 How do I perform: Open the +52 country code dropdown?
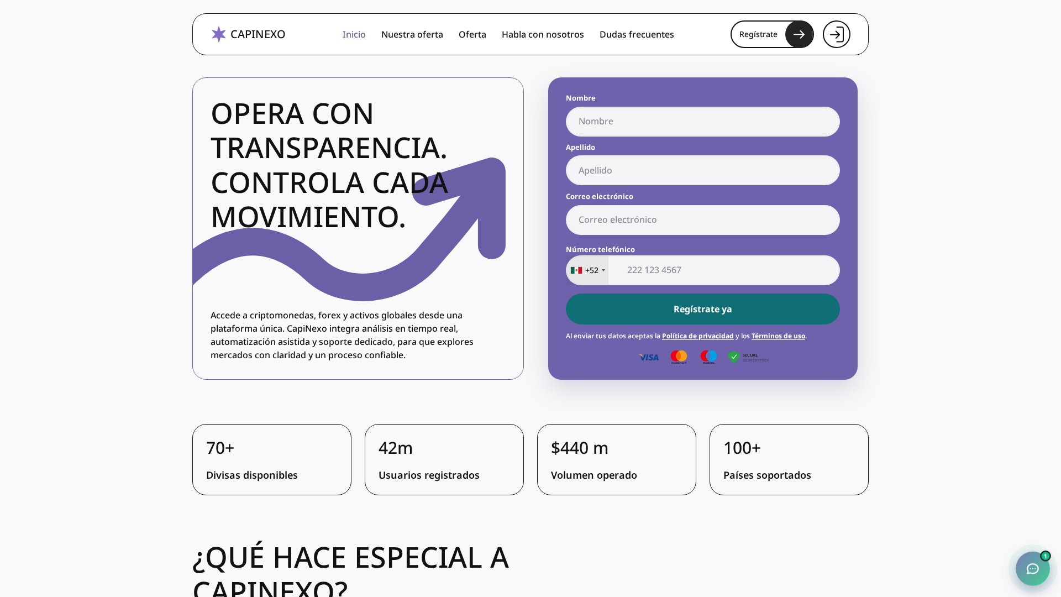pyautogui.click(x=587, y=270)
